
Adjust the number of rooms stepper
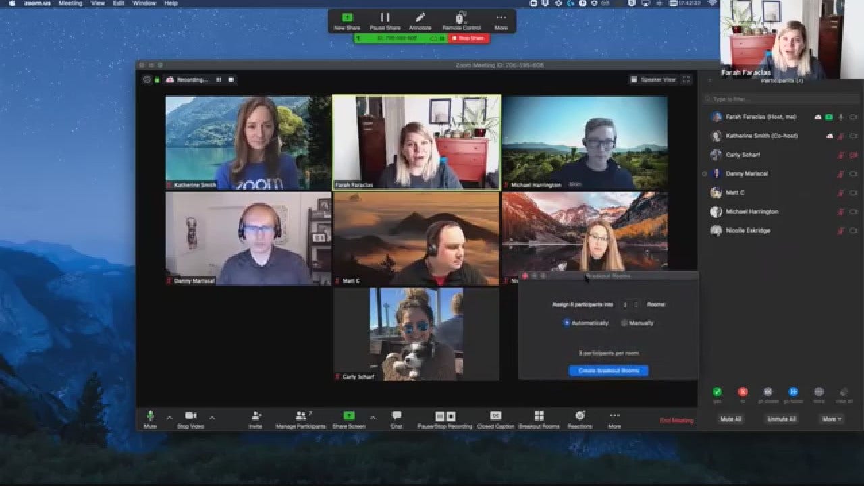tap(635, 304)
